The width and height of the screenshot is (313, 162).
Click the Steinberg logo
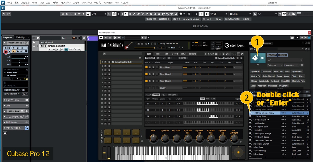coord(234,45)
